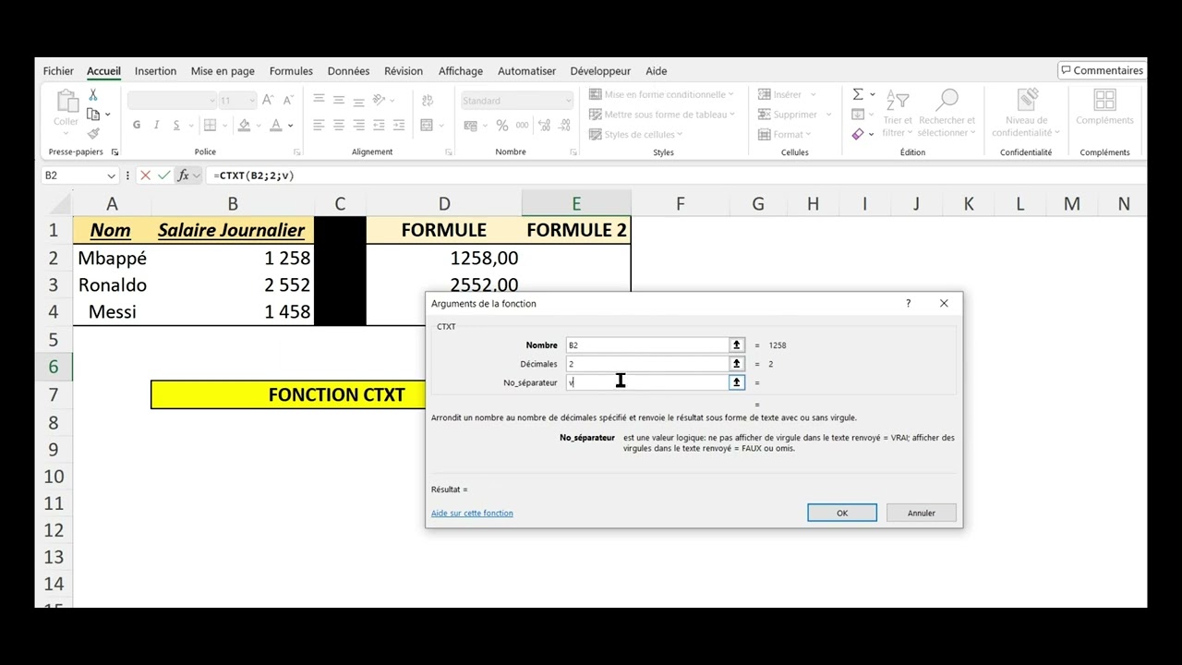Toggle left text alignment
1182x665 pixels.
[319, 125]
